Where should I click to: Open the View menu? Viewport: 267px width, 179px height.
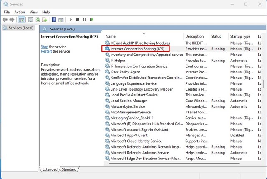[33, 12]
